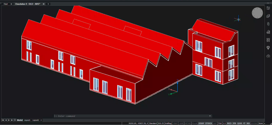Close the Start tab
The width and height of the screenshot is (272, 125).
[x=11, y=4]
